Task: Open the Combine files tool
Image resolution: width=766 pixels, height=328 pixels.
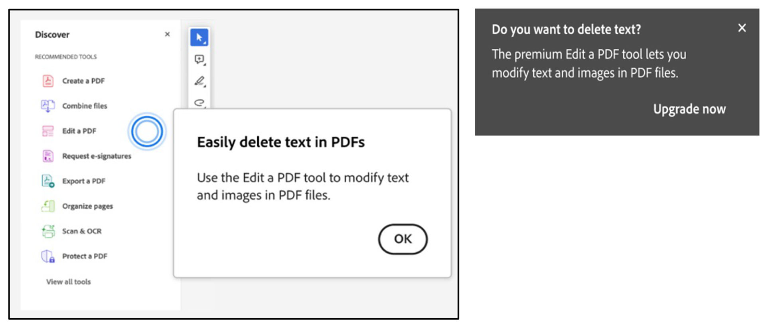Action: click(84, 106)
